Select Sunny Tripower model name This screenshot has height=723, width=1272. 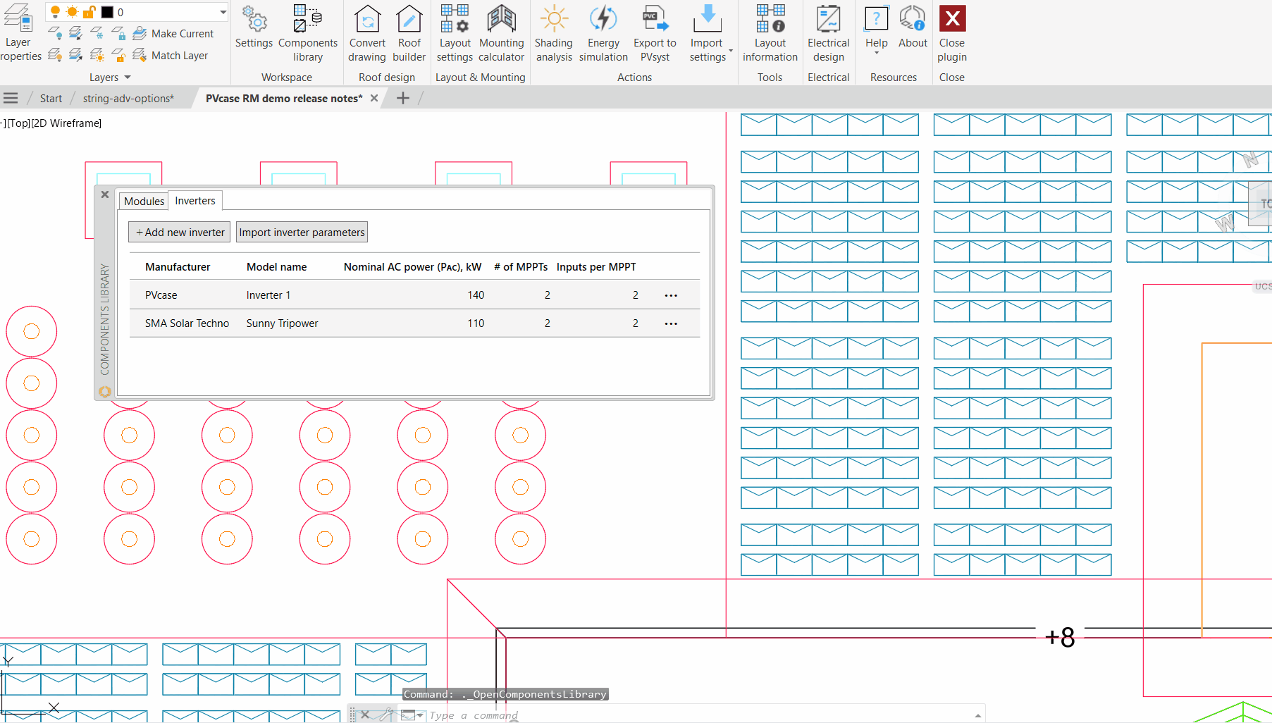tap(282, 323)
